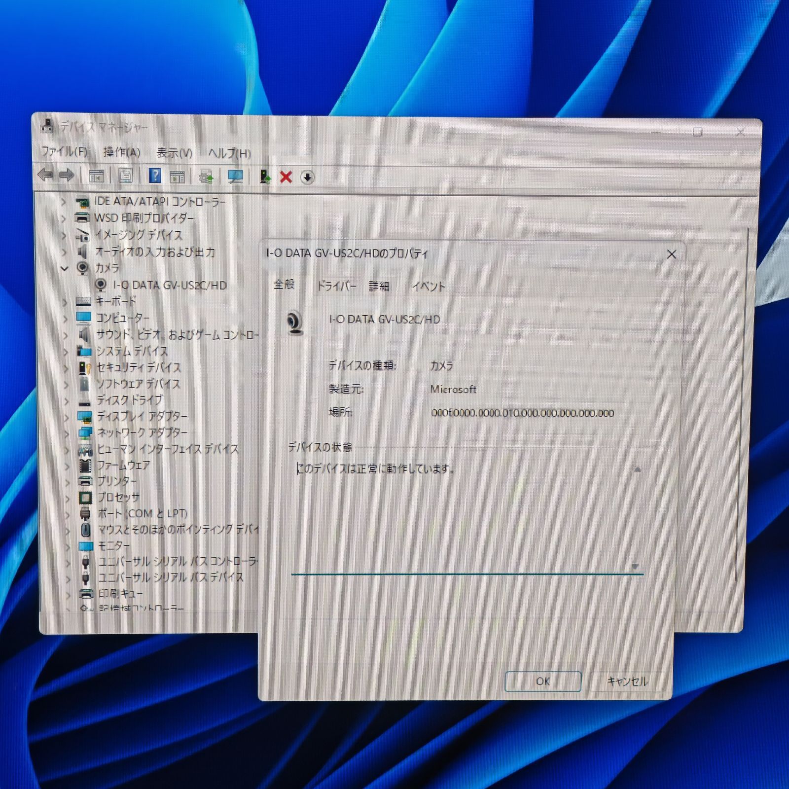The width and height of the screenshot is (789, 789).
Task: Click OK in the properties dialog
Action: (543, 681)
